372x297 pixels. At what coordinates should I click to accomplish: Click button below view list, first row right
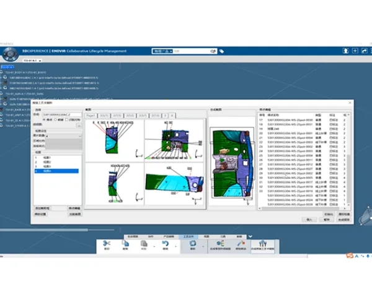pos(74,208)
